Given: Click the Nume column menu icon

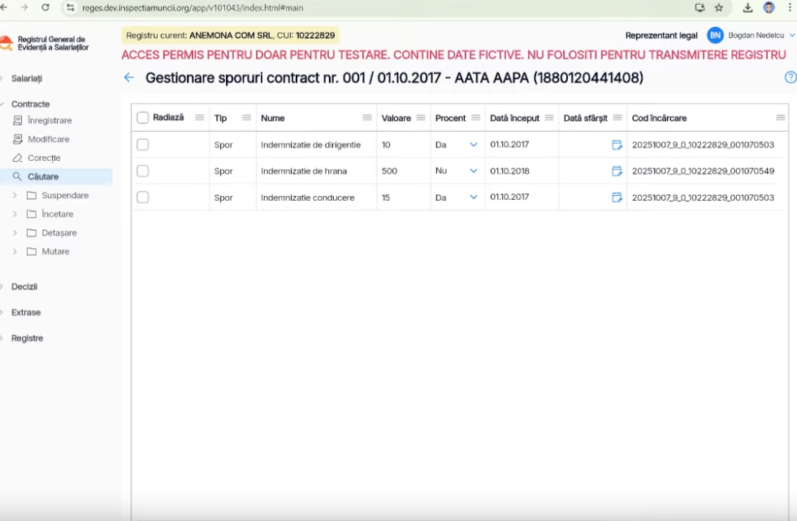Looking at the screenshot, I should point(366,118).
